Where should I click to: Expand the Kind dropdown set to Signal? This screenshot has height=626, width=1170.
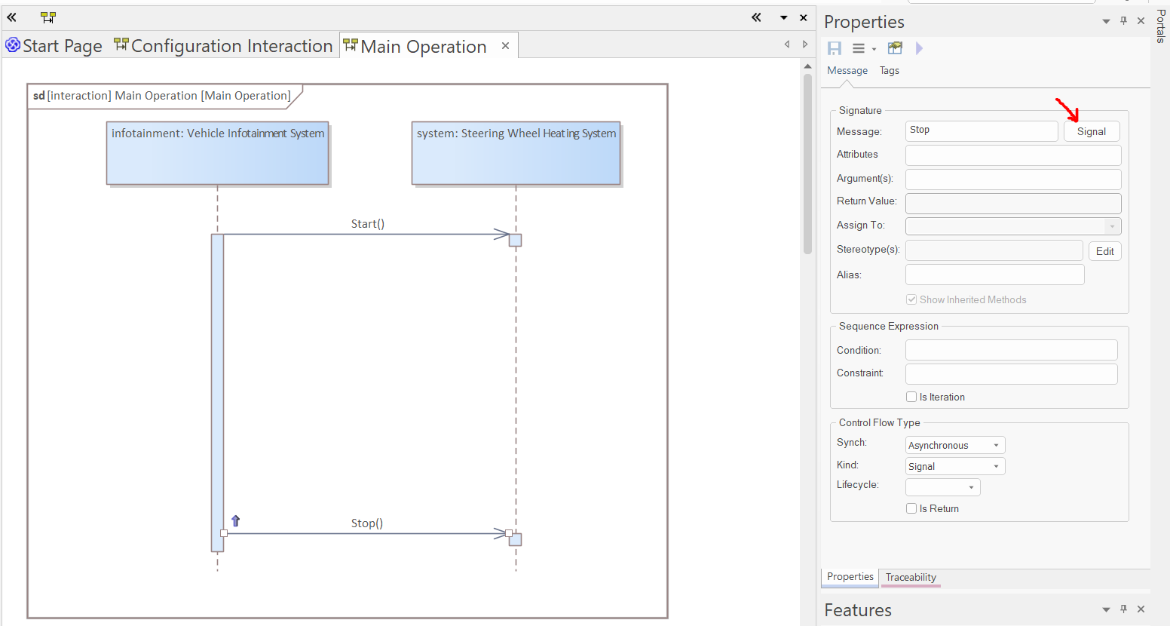click(x=954, y=467)
